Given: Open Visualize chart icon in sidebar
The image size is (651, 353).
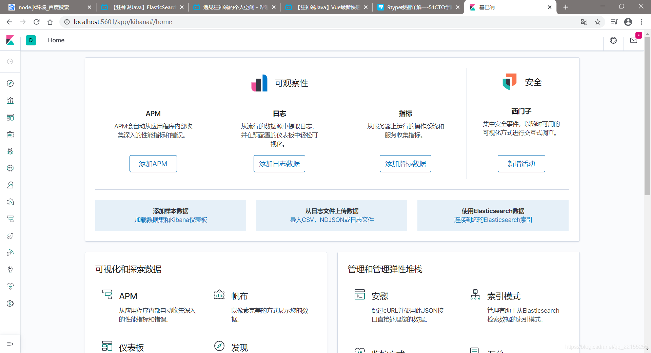Looking at the screenshot, I should point(10,100).
